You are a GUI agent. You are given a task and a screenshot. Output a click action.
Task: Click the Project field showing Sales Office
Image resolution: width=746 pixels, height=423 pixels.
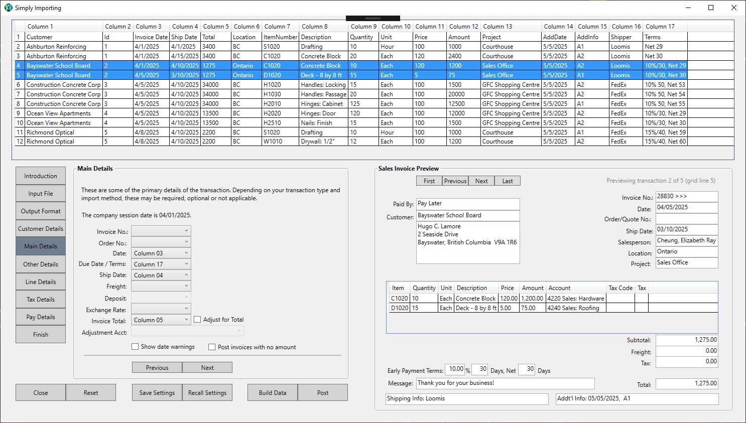coord(687,263)
